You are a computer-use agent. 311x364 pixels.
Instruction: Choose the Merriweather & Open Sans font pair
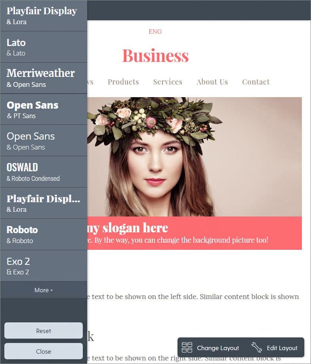coord(44,78)
